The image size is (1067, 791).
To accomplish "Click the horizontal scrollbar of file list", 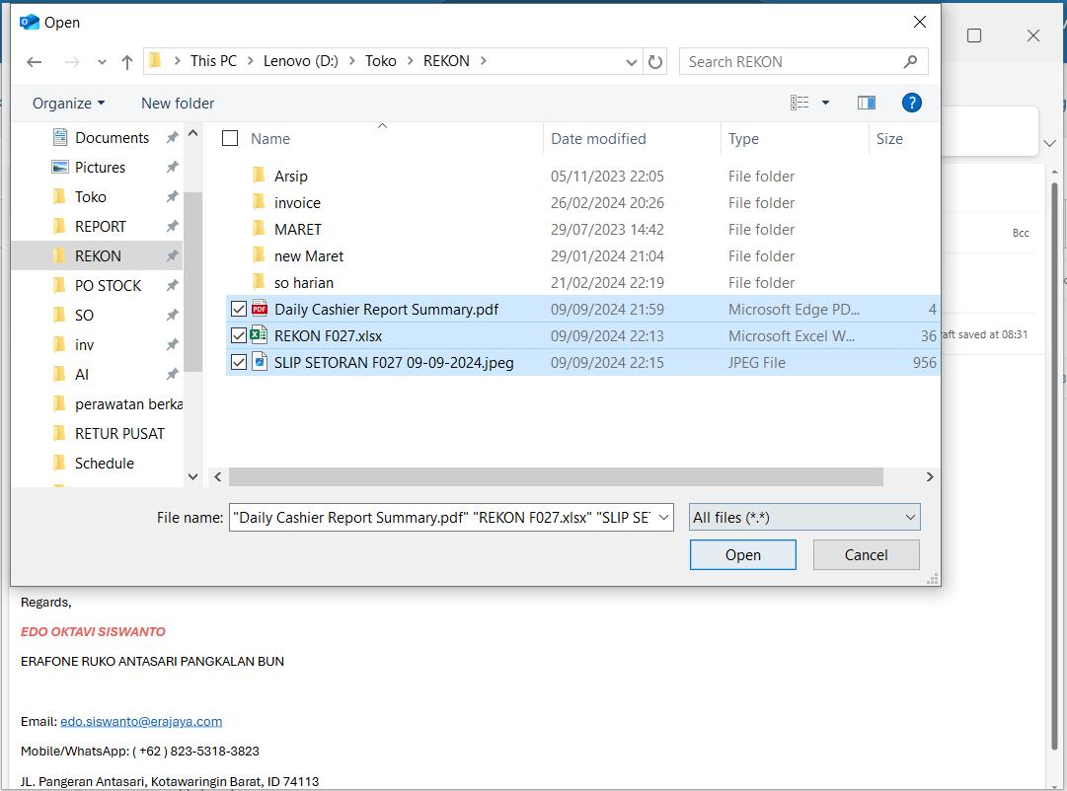I will 555,476.
